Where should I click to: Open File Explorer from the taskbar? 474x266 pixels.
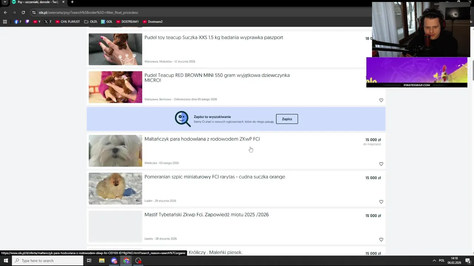coord(102,260)
